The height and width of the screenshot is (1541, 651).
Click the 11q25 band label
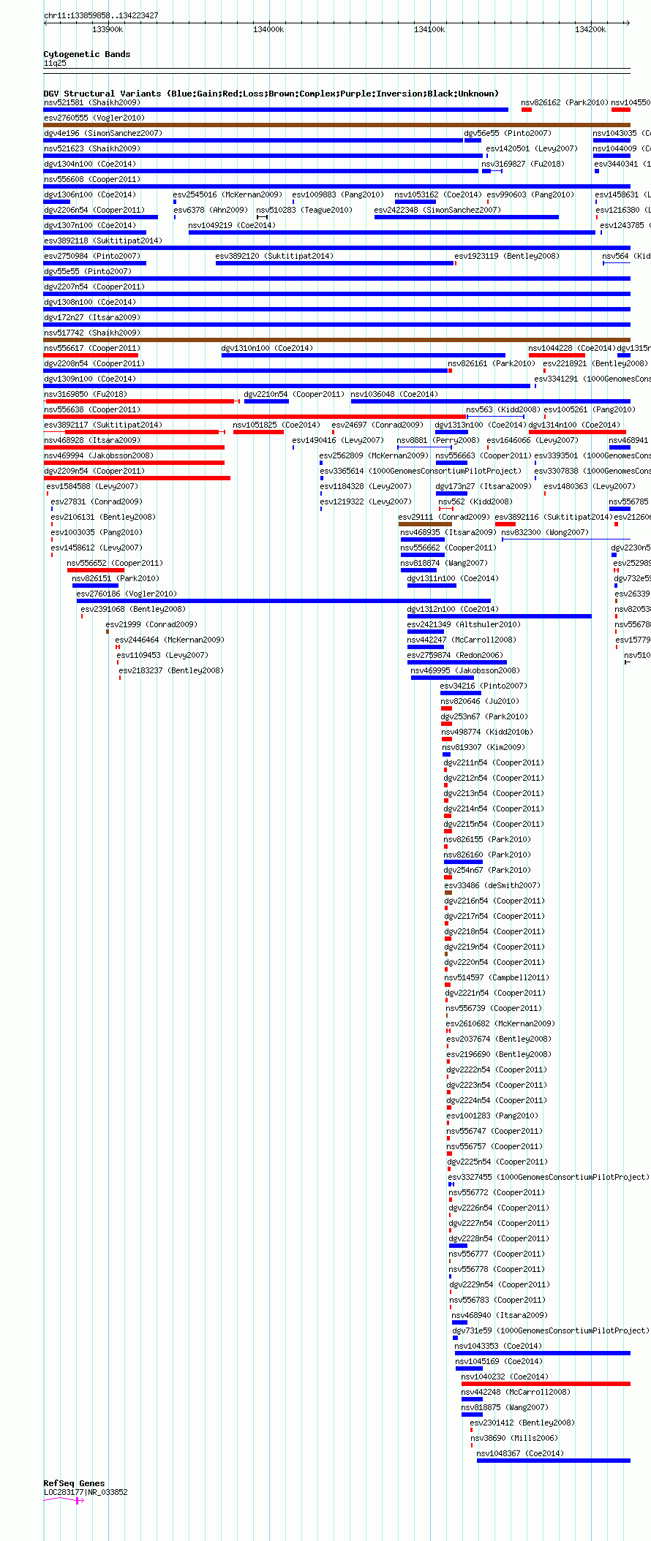click(55, 63)
